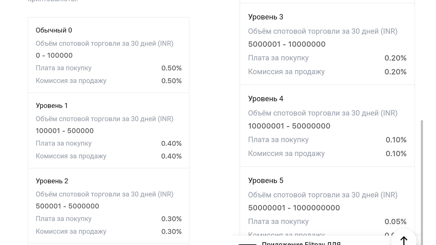The width and height of the screenshot is (436, 245).
Task: Select the Обычный 0 tier heading
Action: [x=54, y=30]
